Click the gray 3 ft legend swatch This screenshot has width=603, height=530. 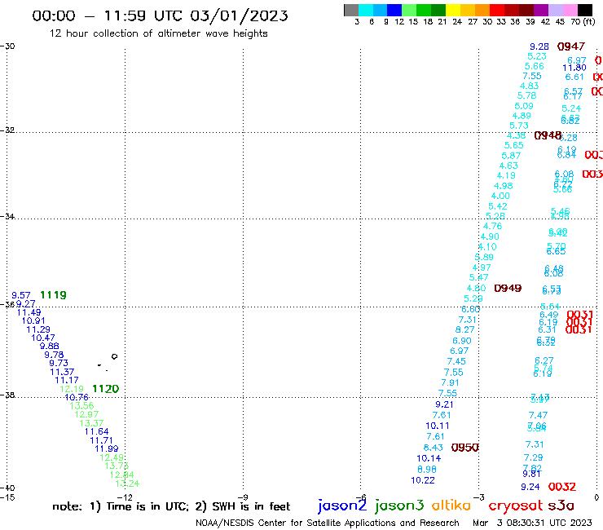tap(351, 10)
